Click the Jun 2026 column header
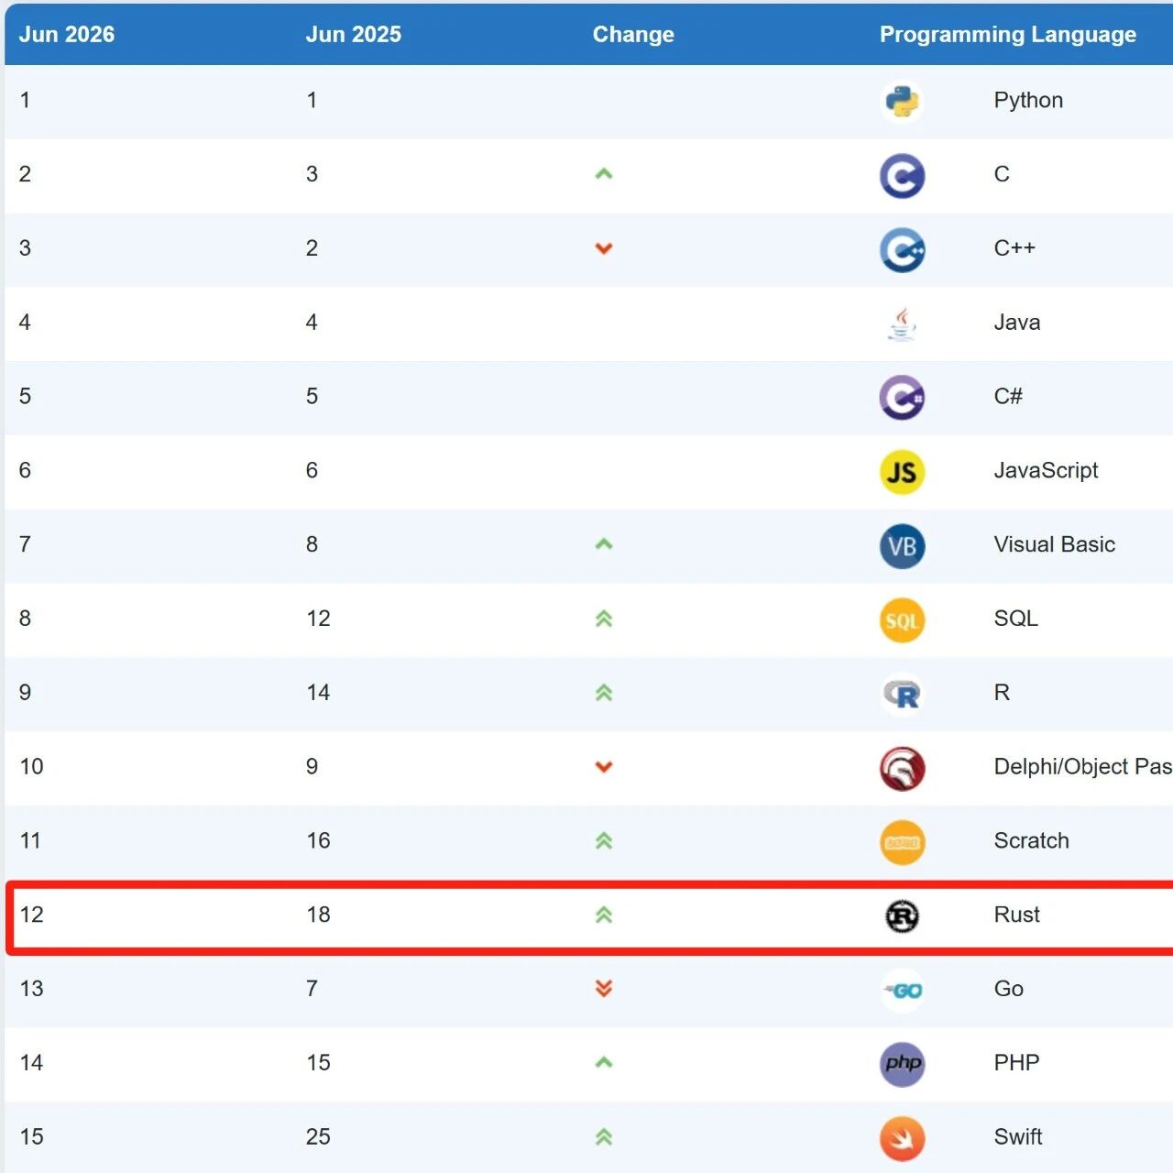This screenshot has width=1173, height=1173. 67,35
